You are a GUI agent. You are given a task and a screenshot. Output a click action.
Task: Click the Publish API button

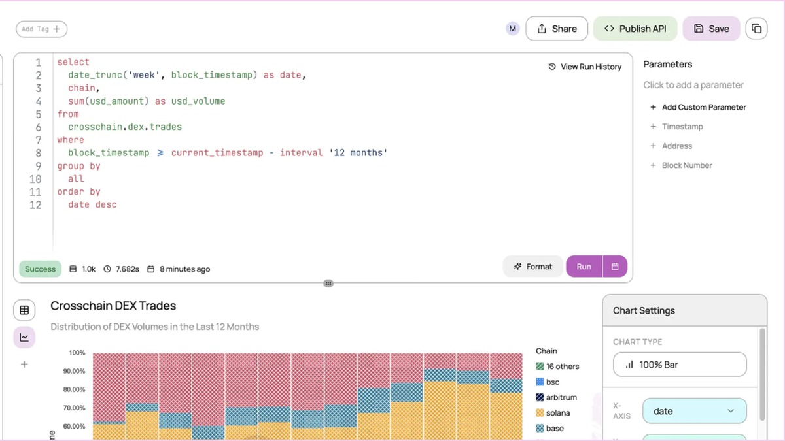click(x=635, y=29)
